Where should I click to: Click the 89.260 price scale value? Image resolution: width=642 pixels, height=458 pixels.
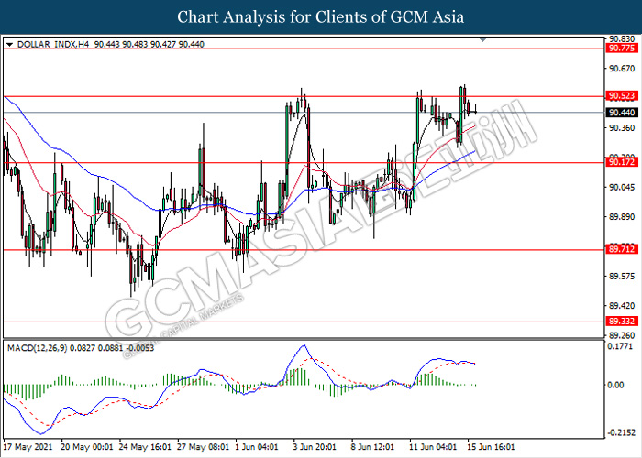pyautogui.click(x=622, y=335)
